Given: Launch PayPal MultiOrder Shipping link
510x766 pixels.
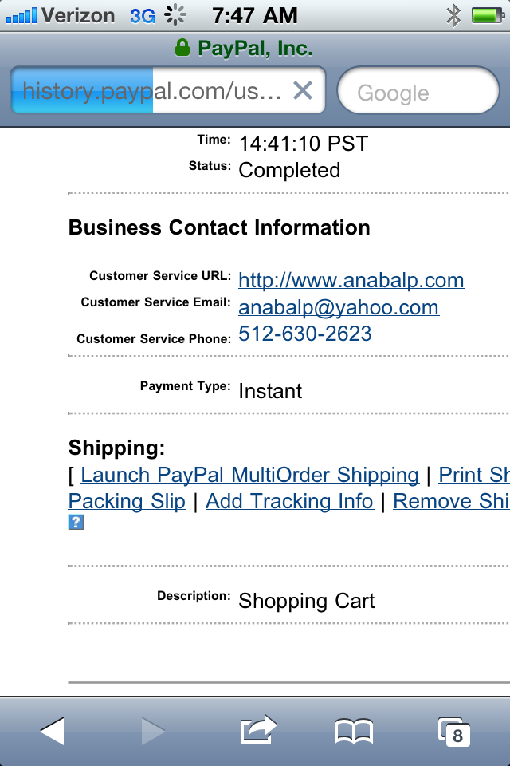Looking at the screenshot, I should 249,476.
